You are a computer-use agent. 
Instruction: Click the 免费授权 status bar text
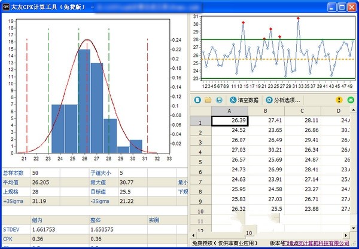pyautogui.click(x=225, y=243)
